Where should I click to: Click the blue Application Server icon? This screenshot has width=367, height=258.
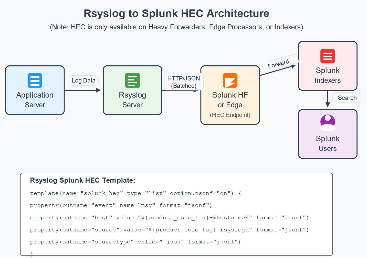pos(35,80)
